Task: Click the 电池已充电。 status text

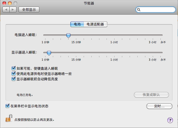Action: [25, 95]
